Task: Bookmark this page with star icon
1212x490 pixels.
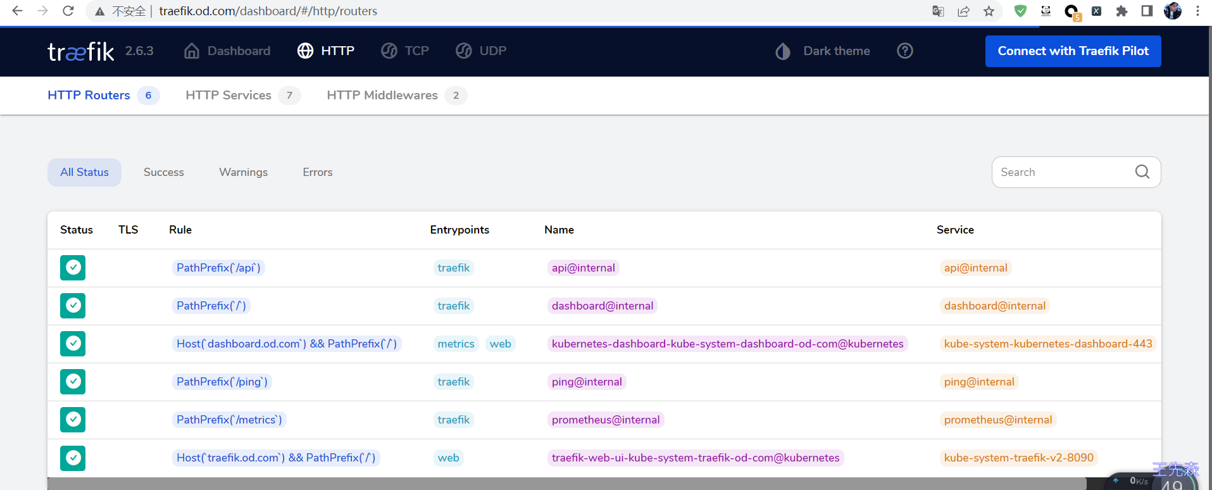Action: click(x=989, y=11)
